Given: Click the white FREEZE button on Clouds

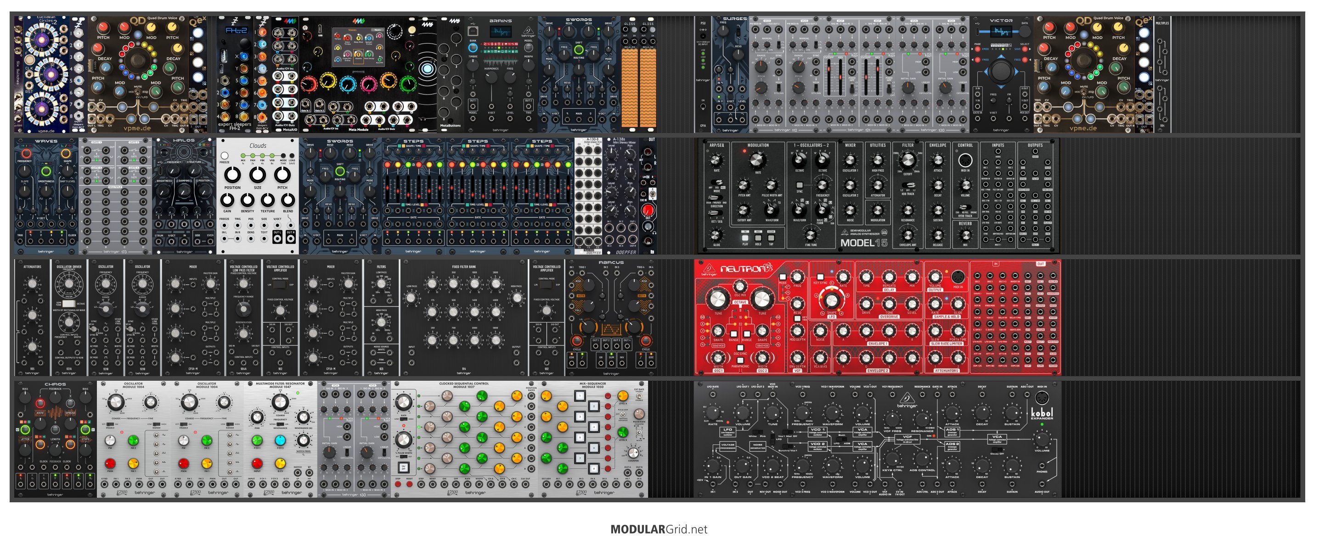Looking at the screenshot, I should point(224,156).
